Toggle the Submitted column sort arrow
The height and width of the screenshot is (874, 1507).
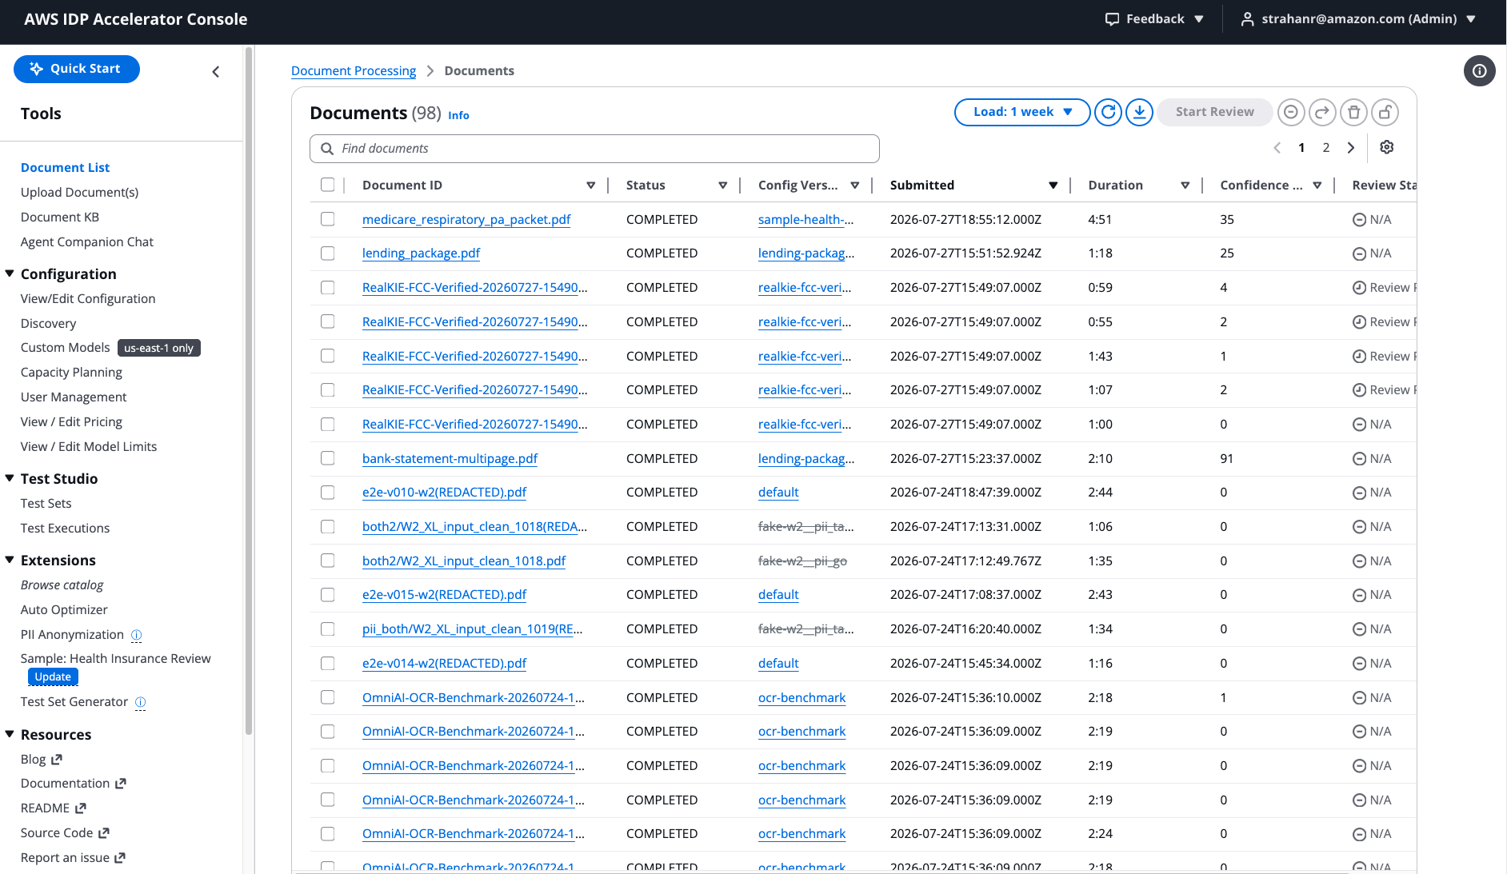pyautogui.click(x=1053, y=186)
